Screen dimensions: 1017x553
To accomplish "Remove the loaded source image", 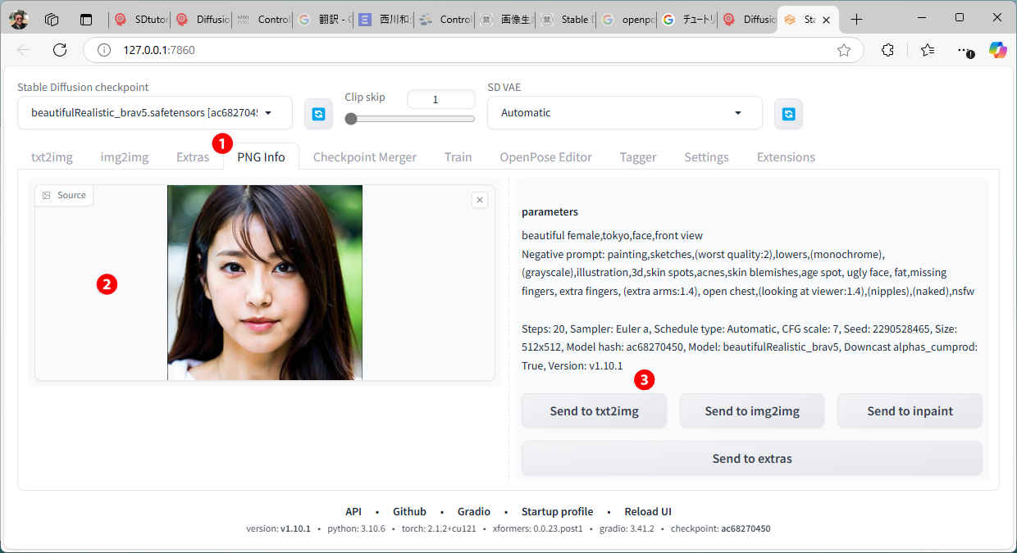I will pyautogui.click(x=481, y=199).
